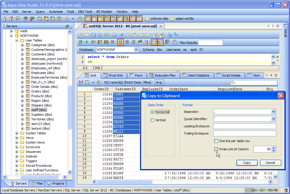Collapse the User Tables folder
The height and width of the screenshot is (194, 290).
(17, 40)
